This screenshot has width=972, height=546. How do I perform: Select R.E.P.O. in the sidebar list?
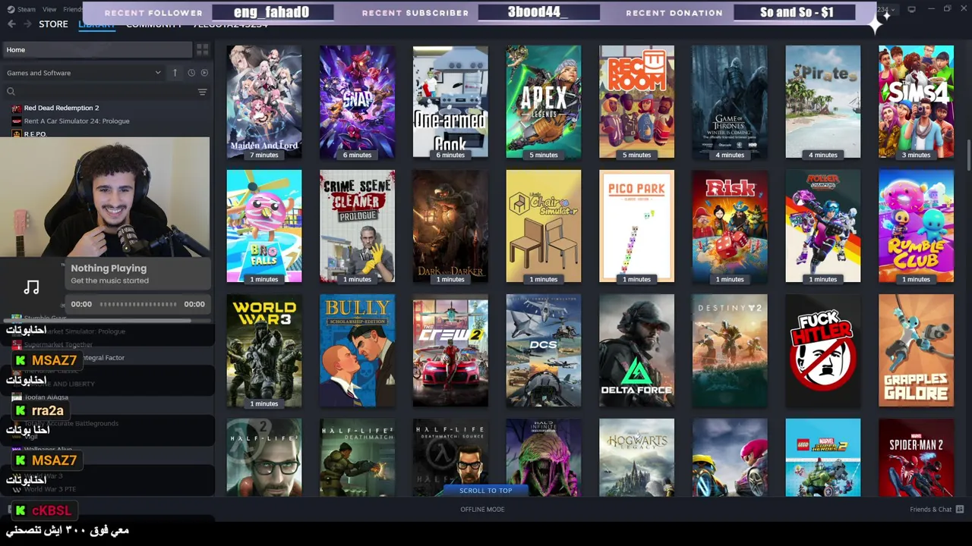click(x=35, y=134)
